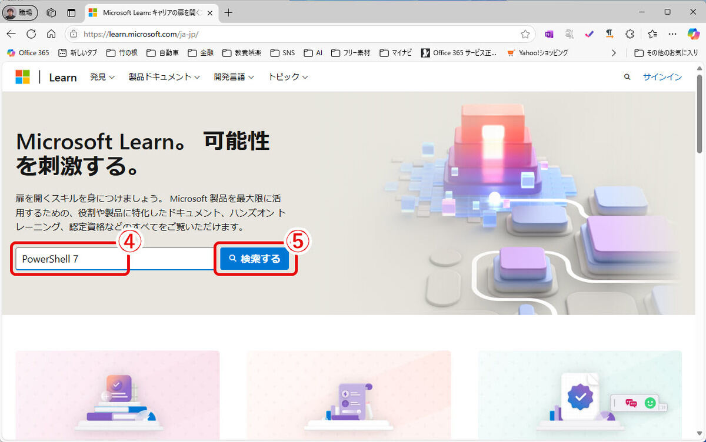Open the 竹の根 bookmark folder
706x442 pixels.
point(122,53)
